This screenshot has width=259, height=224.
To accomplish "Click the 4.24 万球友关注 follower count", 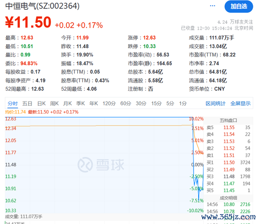I will (235, 22).
